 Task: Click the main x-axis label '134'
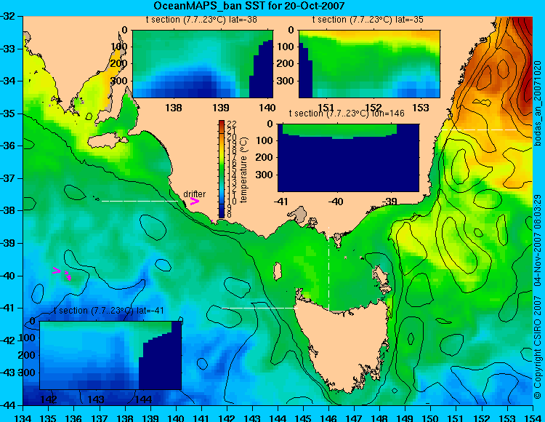pos(23,418)
